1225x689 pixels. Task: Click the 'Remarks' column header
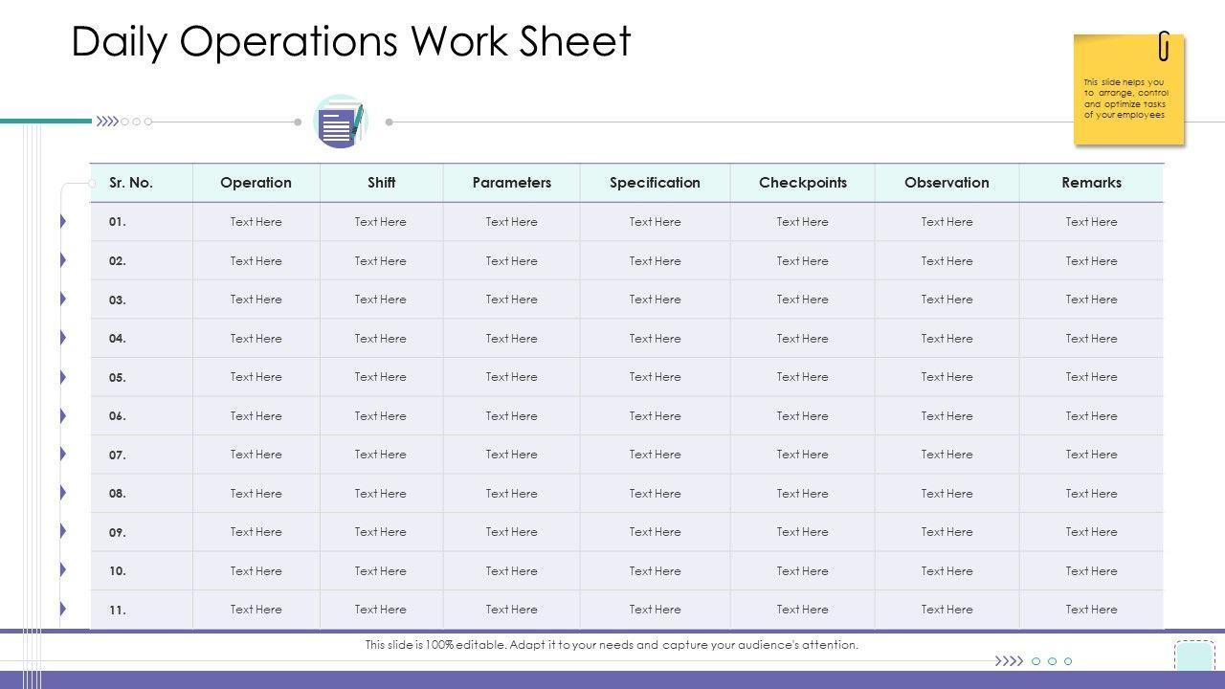point(1091,183)
